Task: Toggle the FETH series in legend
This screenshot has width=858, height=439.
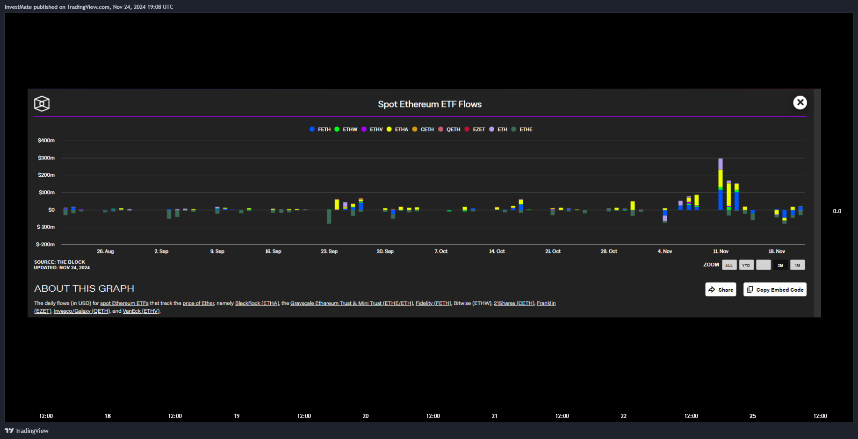Action: point(320,130)
